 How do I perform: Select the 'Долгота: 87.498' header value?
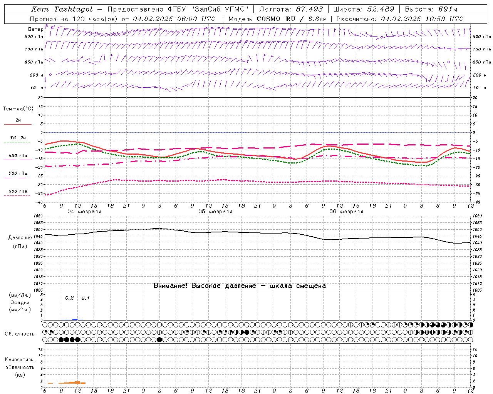292,9
